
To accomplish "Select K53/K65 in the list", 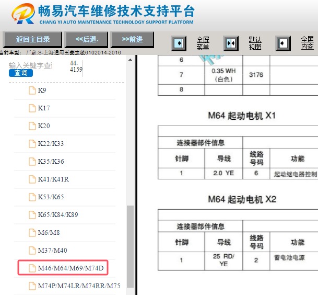I will 51,197.
